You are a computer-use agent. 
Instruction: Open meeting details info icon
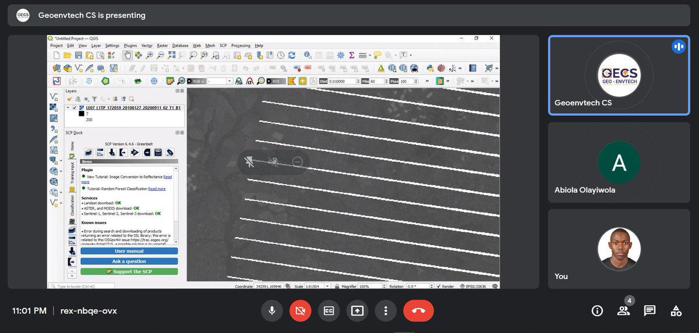[597, 311]
